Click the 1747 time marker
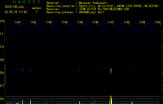The image size is (163, 104). pyautogui.click(x=111, y=22)
